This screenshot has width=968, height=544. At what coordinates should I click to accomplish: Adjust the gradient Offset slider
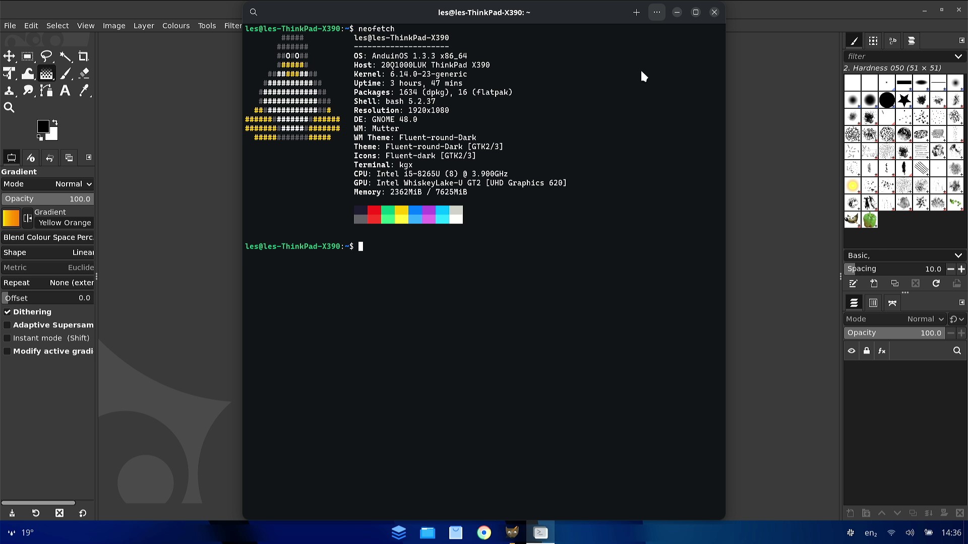click(47, 298)
